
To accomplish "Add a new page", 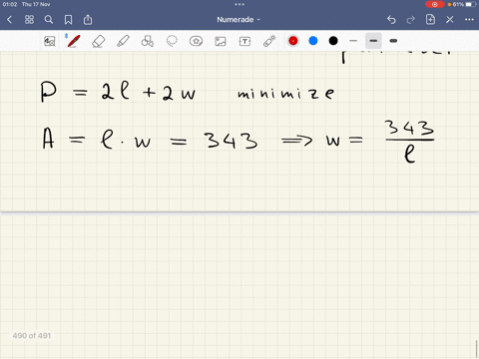I will tap(430, 20).
